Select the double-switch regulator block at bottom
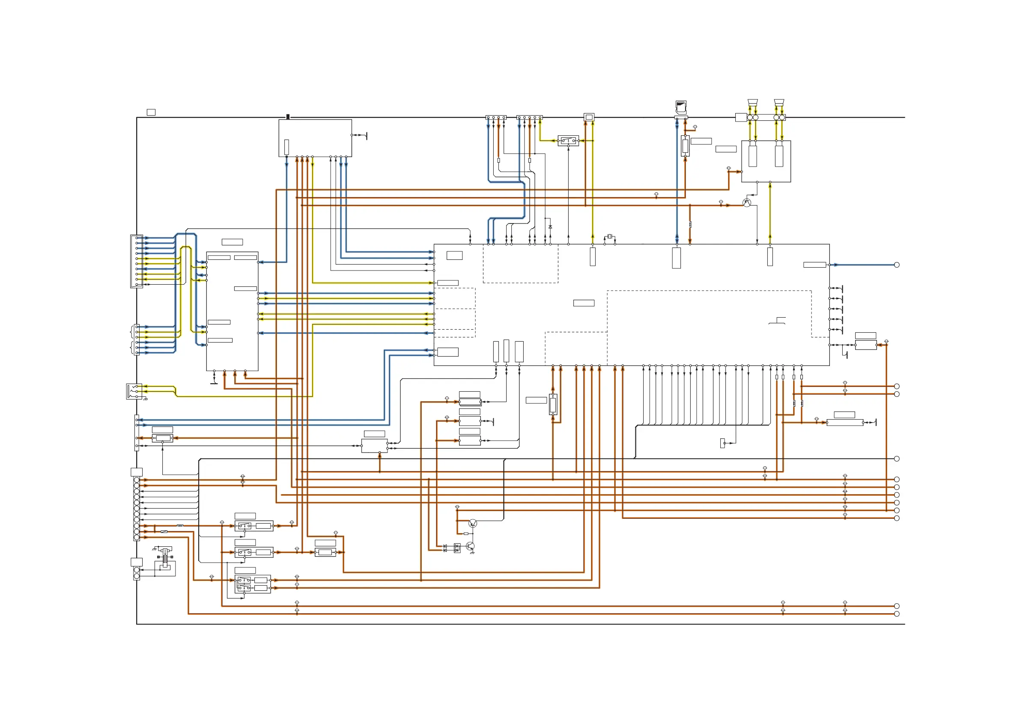 252,584
